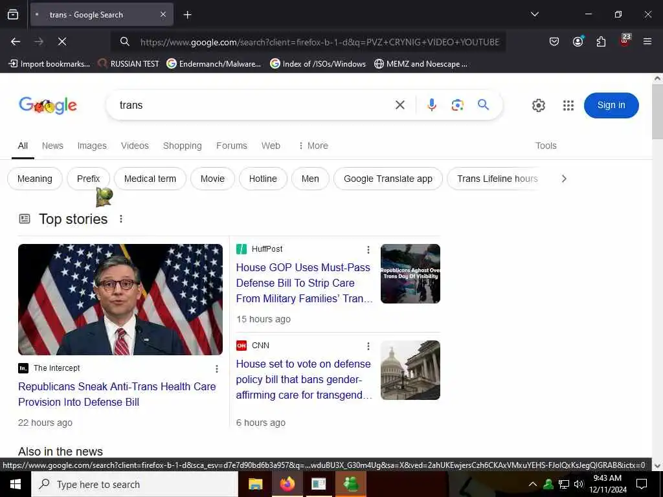Show more suggestion chips with right chevron
Screen dimensions: 663x497
click(x=564, y=179)
